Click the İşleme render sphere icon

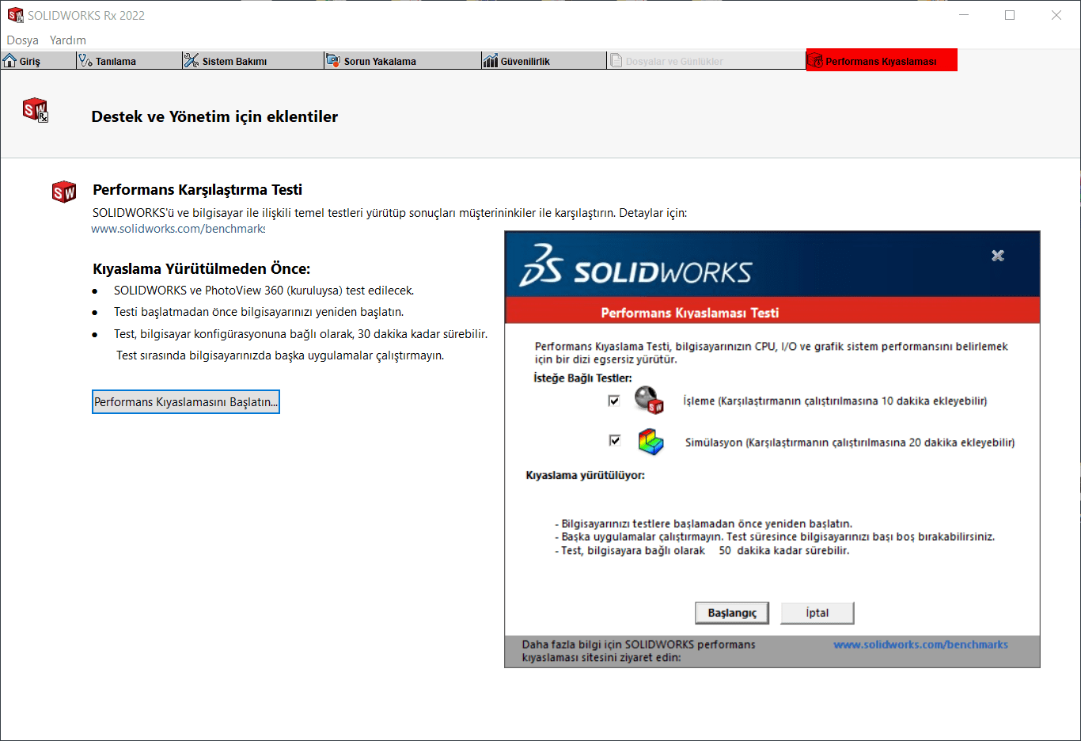pos(649,400)
